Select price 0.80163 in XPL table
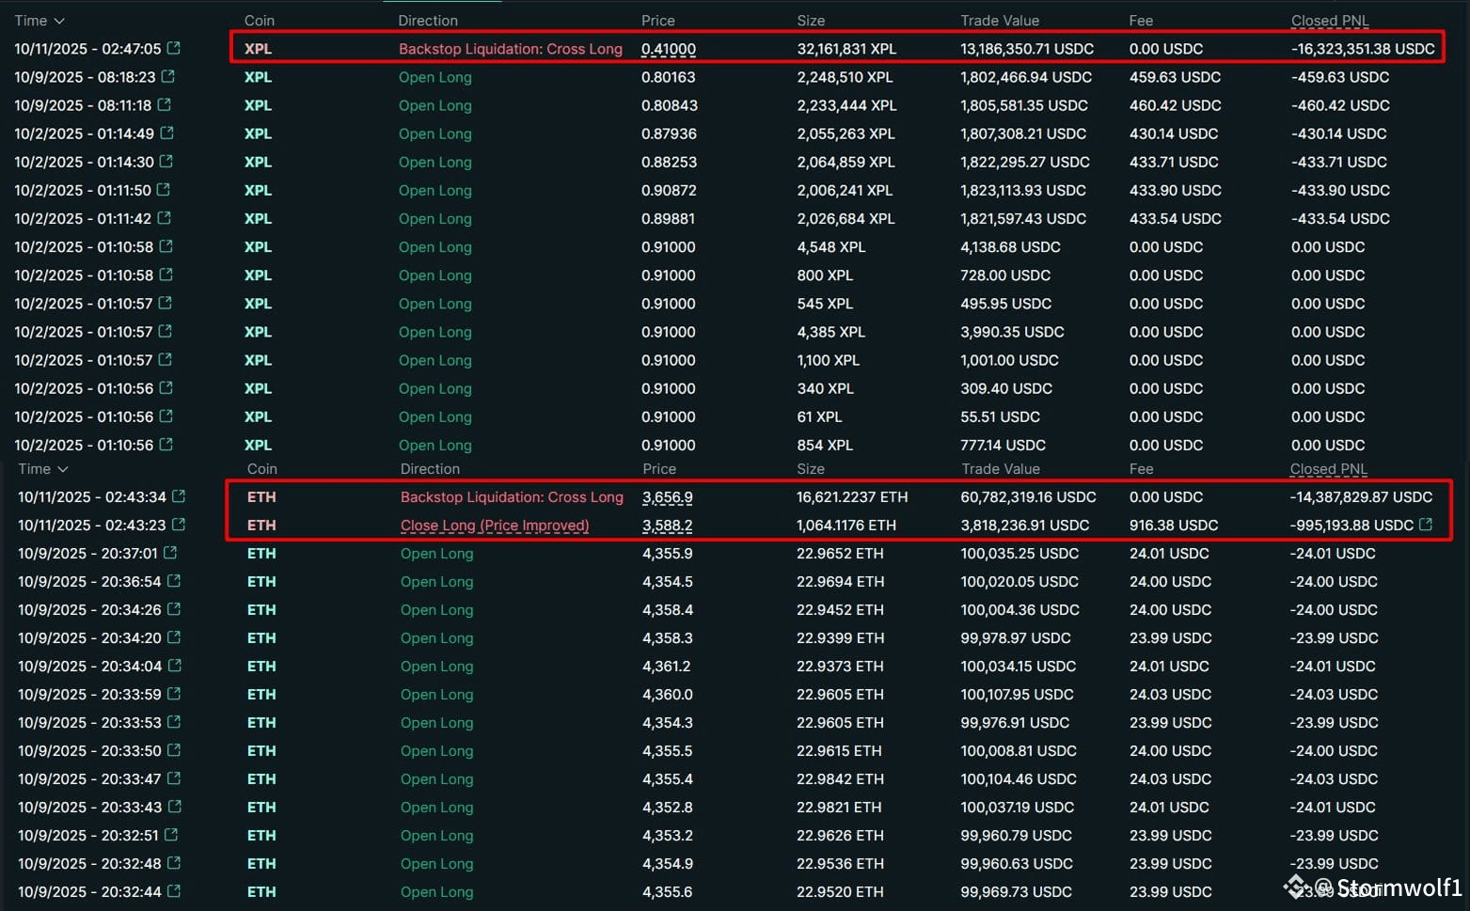1470x911 pixels. pos(669,77)
